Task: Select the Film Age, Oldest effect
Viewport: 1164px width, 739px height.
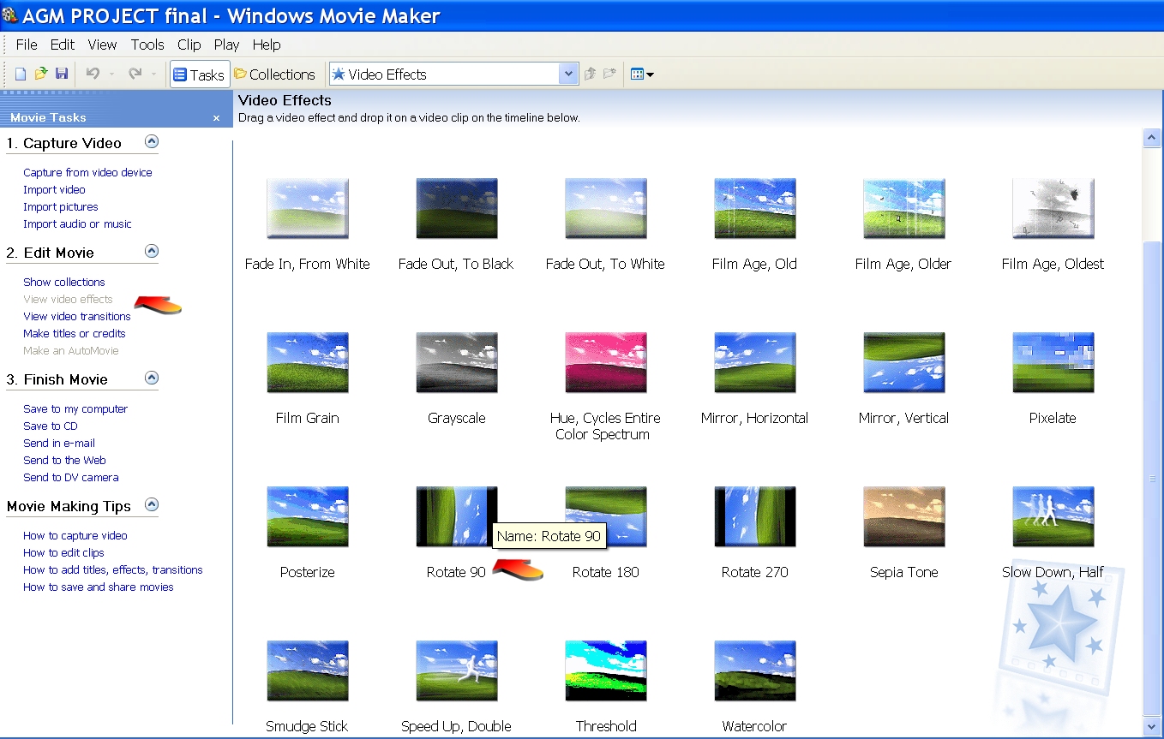Action: pos(1053,208)
